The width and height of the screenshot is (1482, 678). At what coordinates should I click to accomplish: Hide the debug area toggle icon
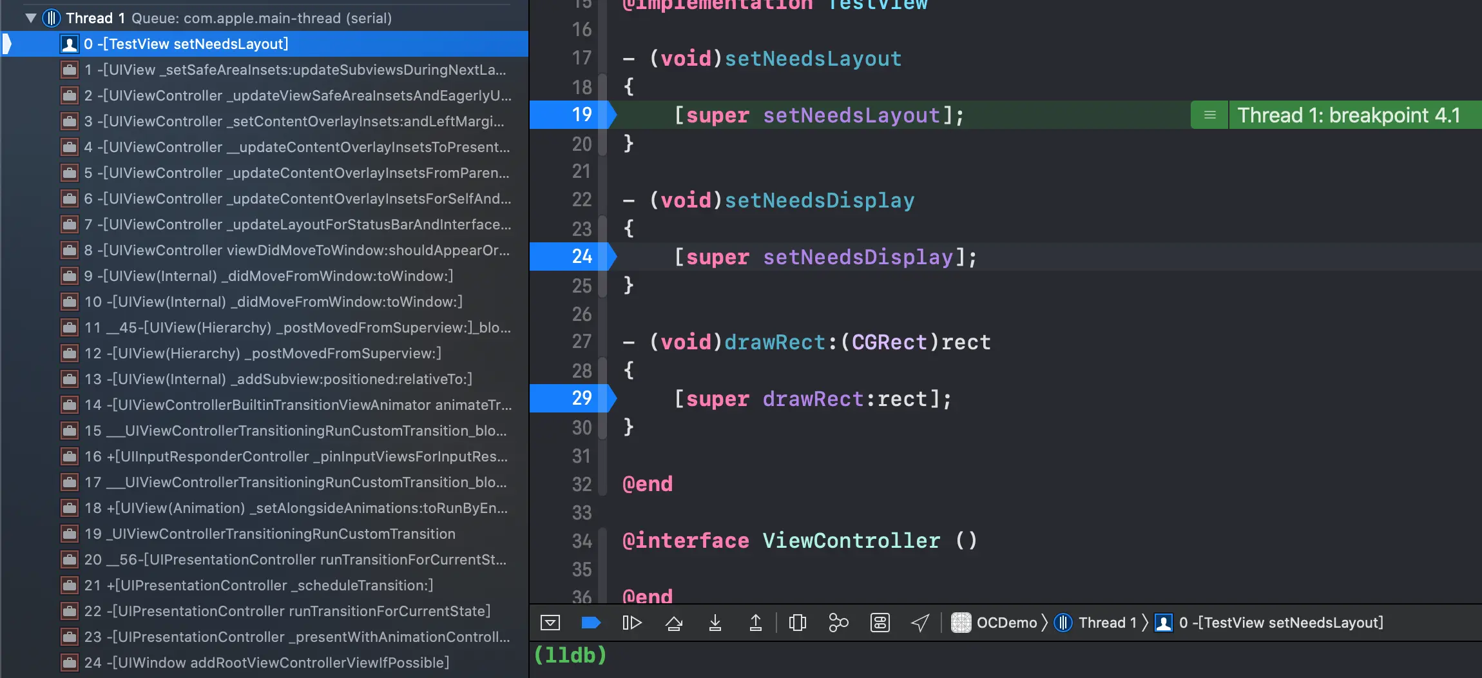(550, 623)
